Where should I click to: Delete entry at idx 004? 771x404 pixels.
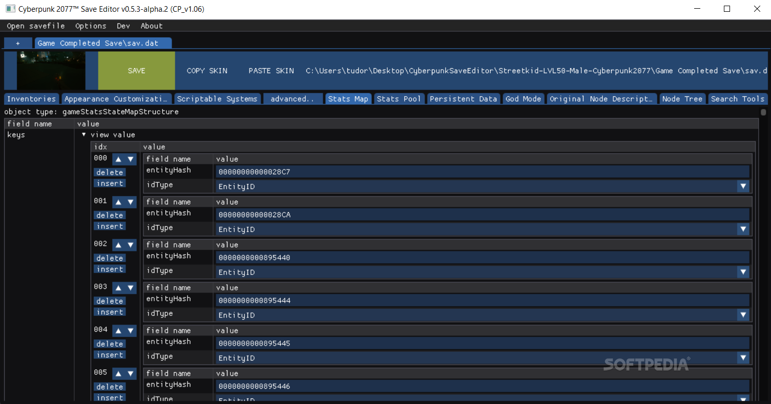click(x=110, y=344)
